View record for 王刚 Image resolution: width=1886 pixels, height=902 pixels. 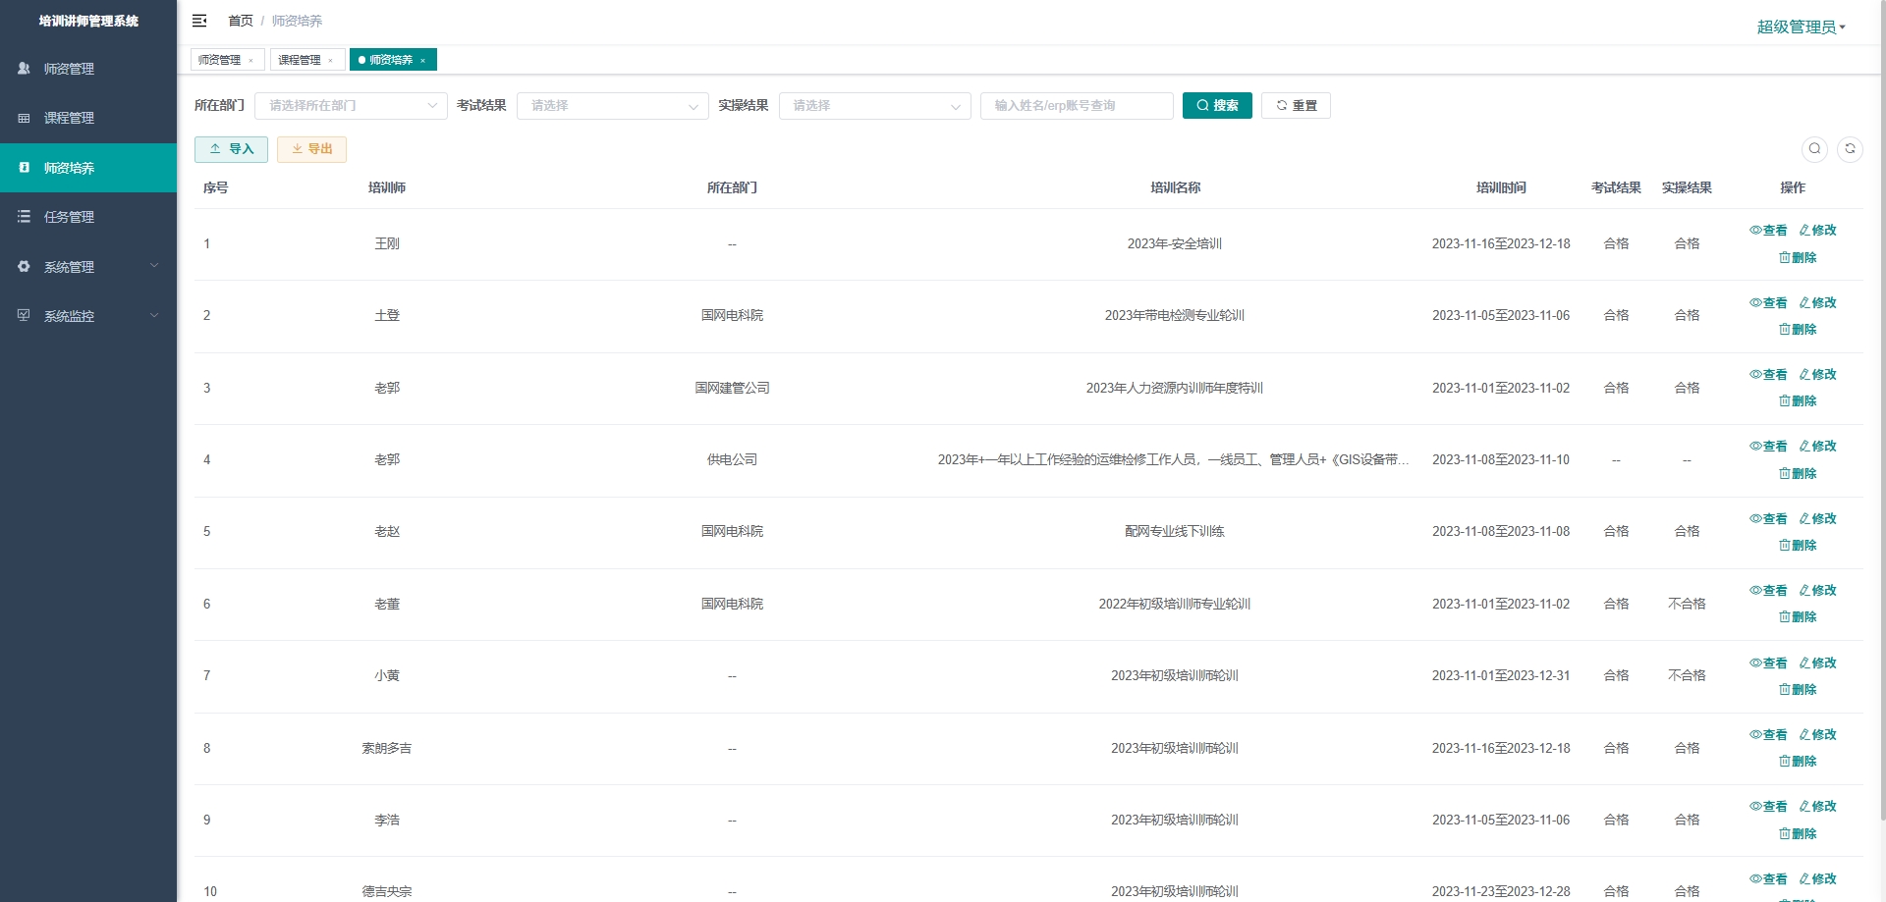tap(1768, 231)
